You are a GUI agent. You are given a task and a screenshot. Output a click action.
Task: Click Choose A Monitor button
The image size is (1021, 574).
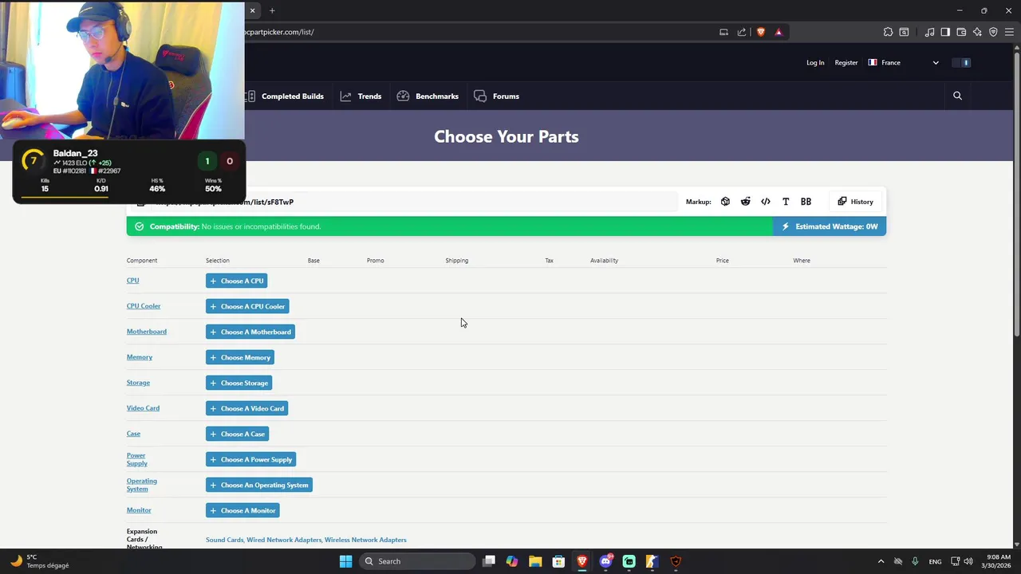pyautogui.click(x=242, y=510)
